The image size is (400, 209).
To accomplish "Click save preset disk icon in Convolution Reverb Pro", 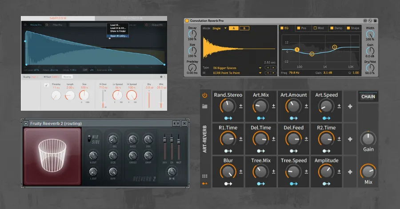I will [375, 20].
